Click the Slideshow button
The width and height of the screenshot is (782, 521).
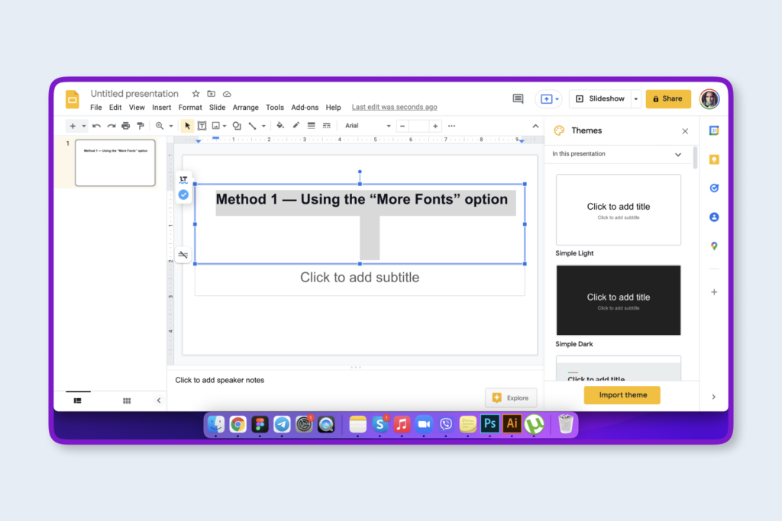[x=601, y=99]
